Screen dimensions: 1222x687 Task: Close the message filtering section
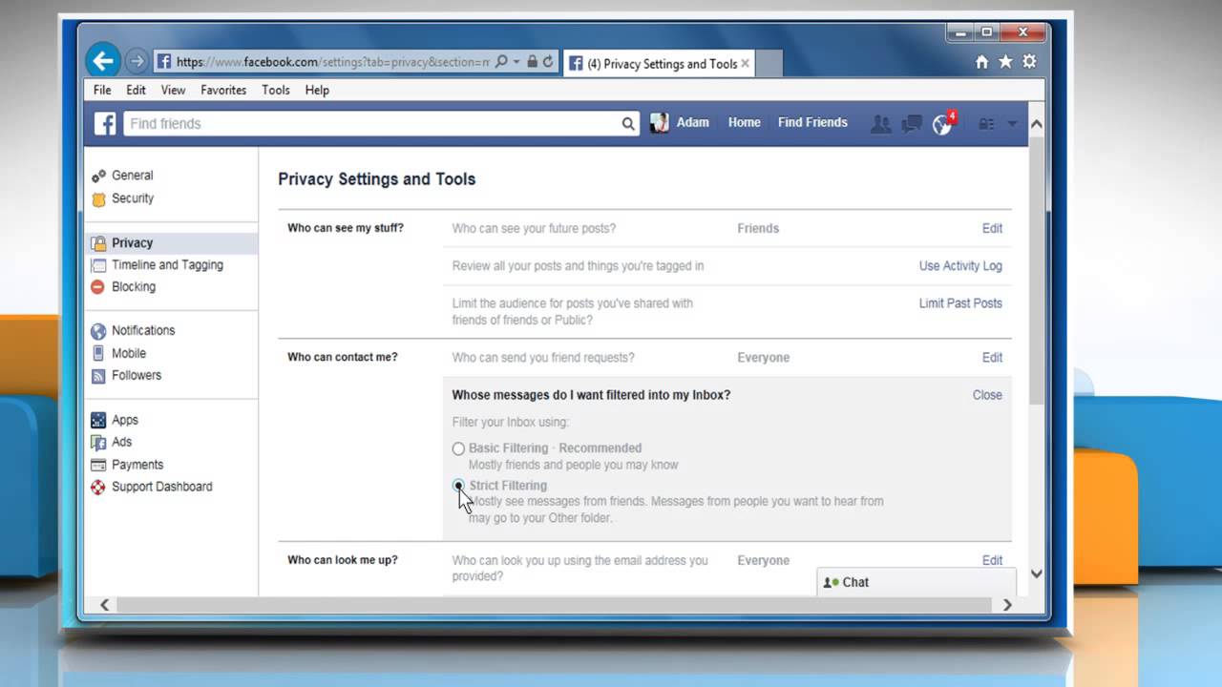(x=987, y=395)
